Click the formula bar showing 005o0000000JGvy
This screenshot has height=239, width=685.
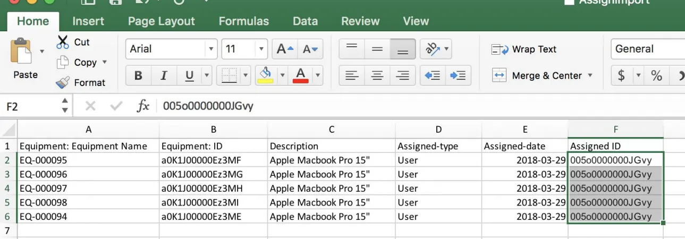click(420, 106)
